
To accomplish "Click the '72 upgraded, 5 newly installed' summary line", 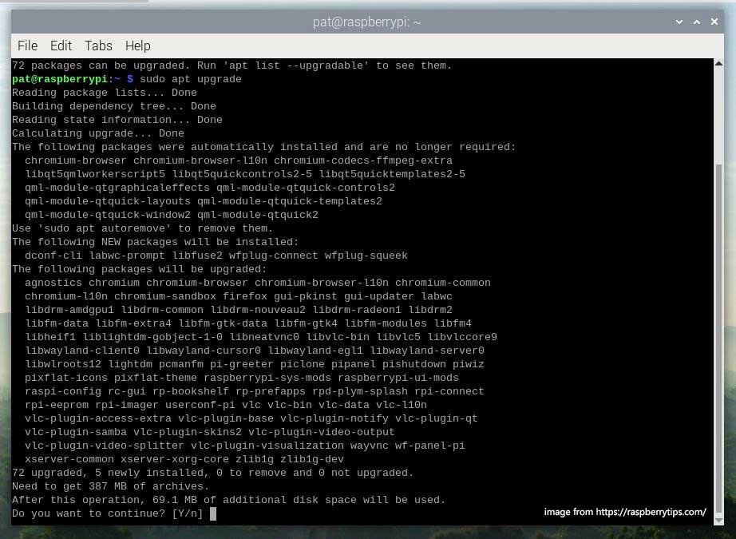I will [x=212, y=474].
